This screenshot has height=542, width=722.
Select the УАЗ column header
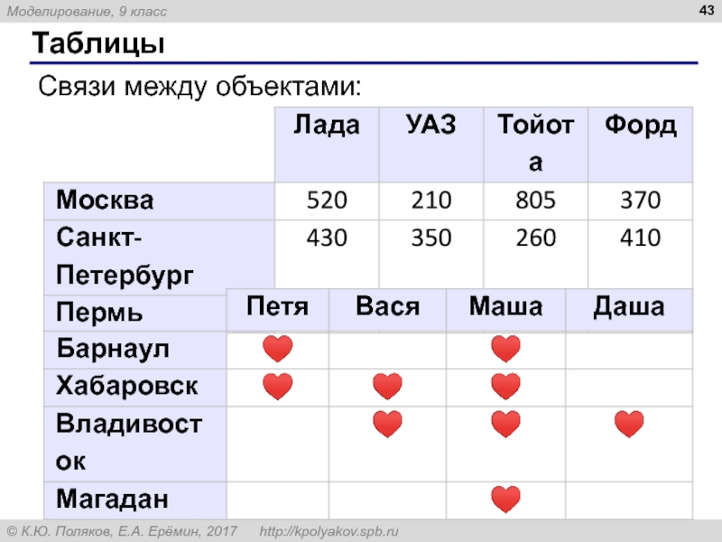click(x=430, y=126)
